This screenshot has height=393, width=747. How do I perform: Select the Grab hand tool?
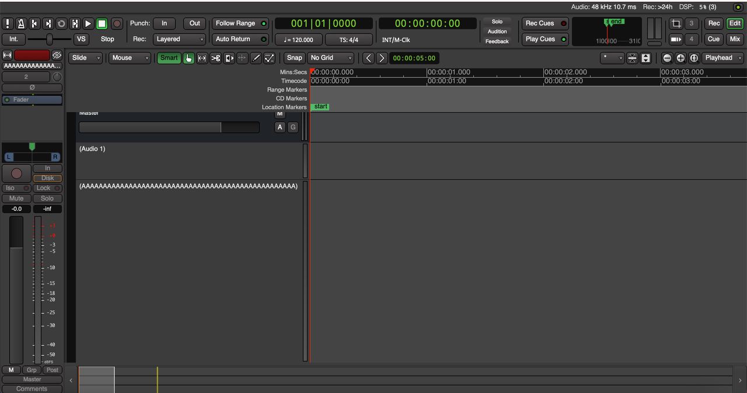tap(189, 58)
